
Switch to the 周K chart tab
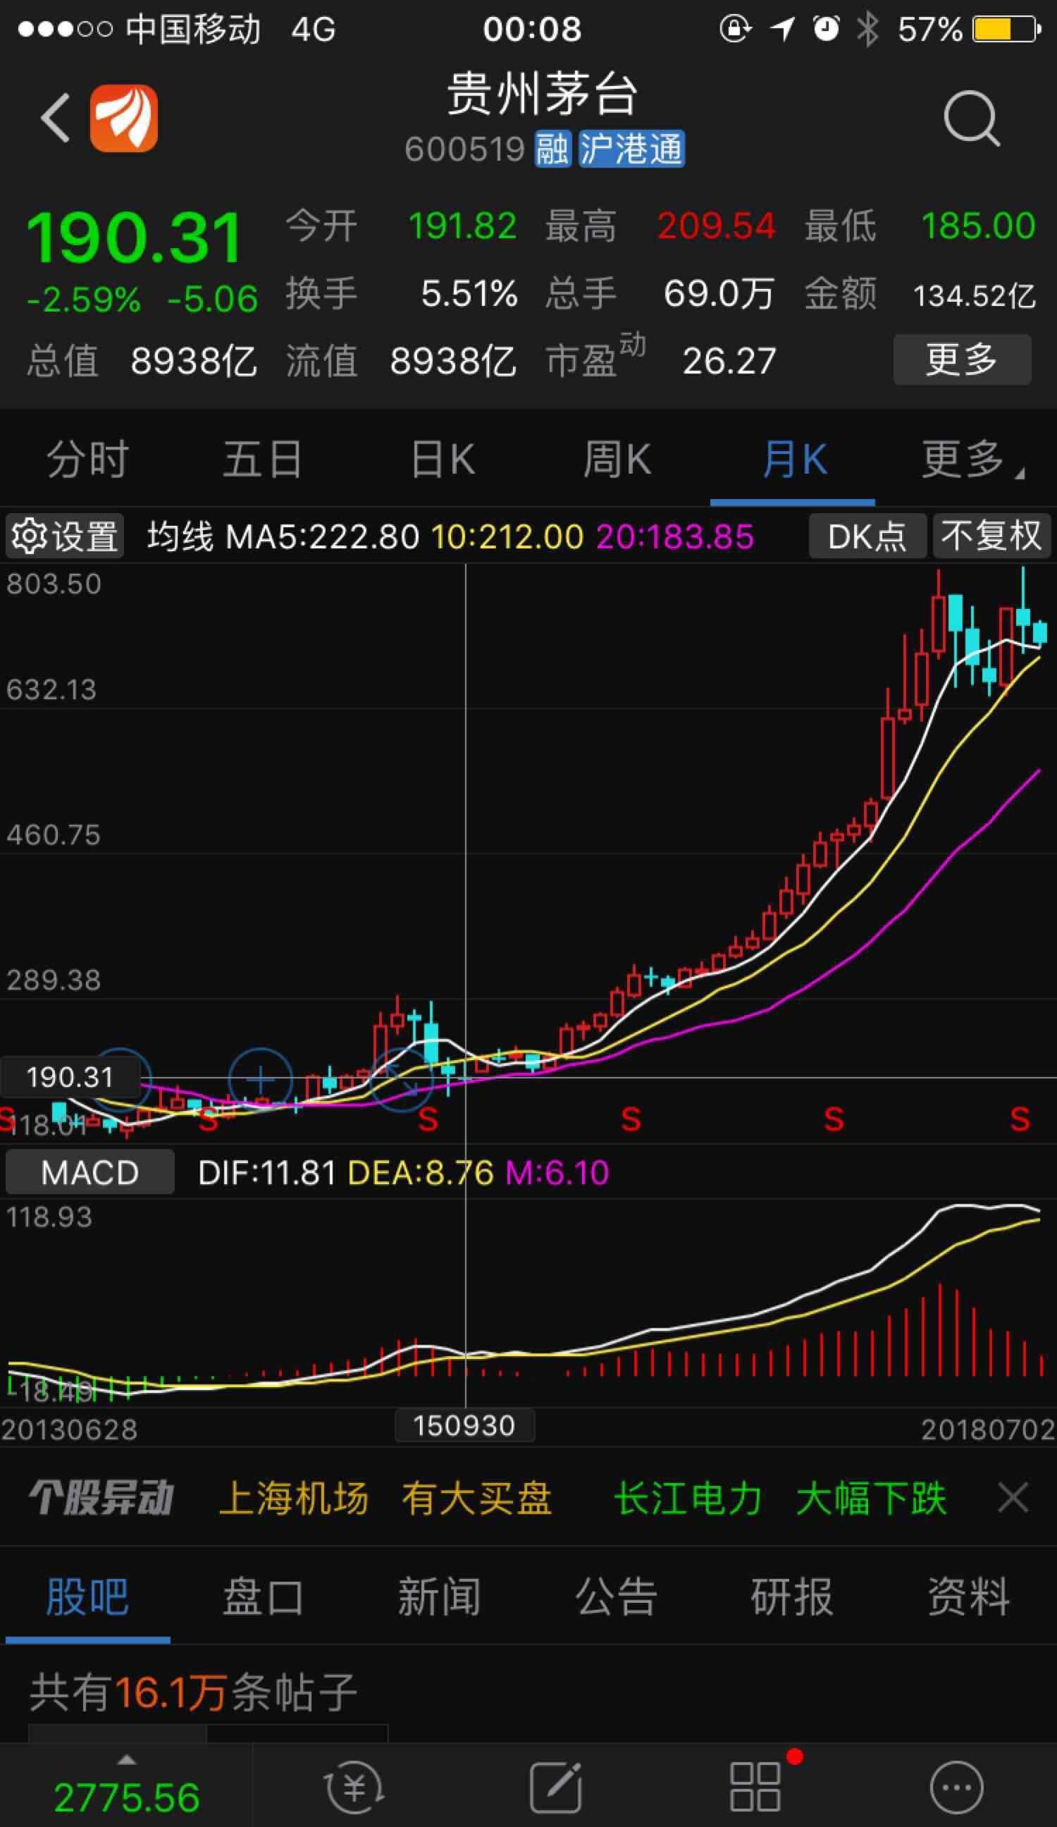point(617,460)
